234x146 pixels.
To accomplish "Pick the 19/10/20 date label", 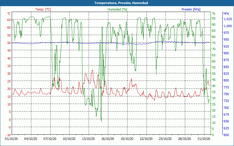I will (x=127, y=139).
